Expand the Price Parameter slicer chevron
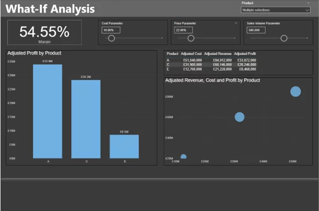The height and width of the screenshot is (211, 319). 236,23
